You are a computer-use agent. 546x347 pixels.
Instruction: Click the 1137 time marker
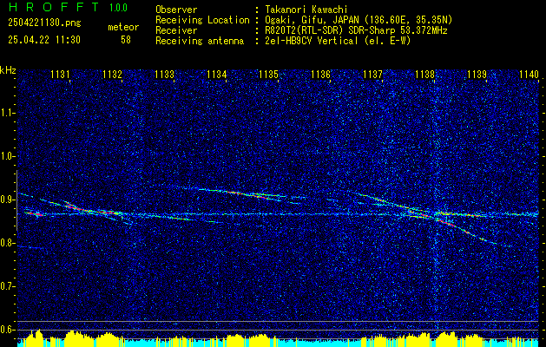[372, 74]
